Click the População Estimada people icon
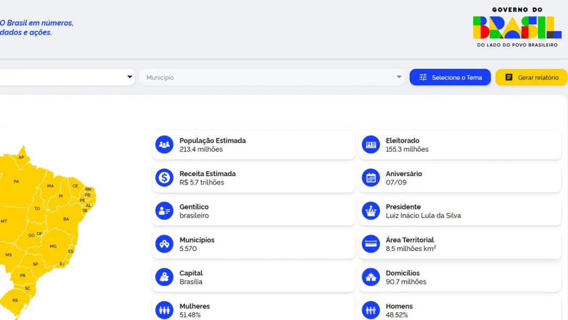Image resolution: width=568 pixels, height=320 pixels. coord(164,144)
